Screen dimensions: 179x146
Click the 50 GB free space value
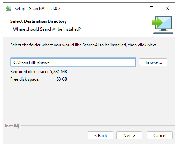pos(62,79)
